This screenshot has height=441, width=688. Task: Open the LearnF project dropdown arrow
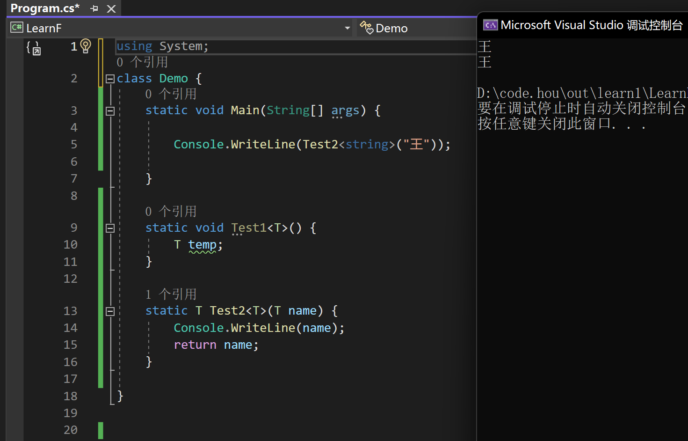[x=348, y=28]
